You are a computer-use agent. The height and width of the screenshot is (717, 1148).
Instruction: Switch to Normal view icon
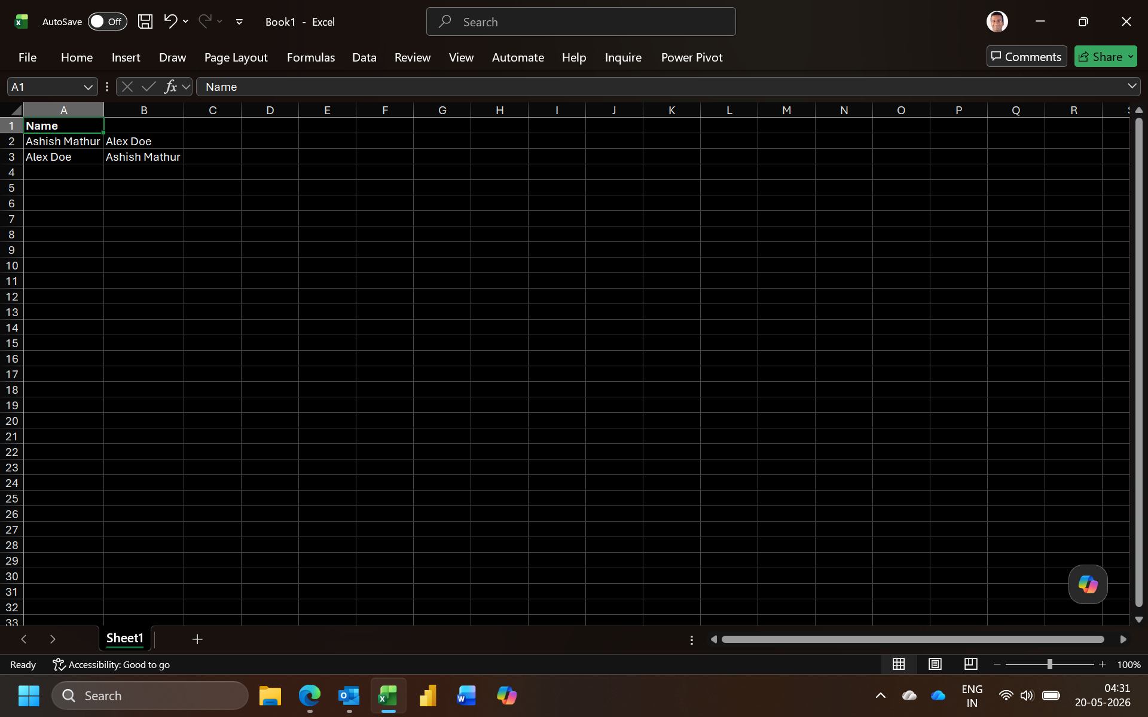pyautogui.click(x=898, y=664)
